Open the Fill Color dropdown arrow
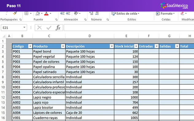Screen dimensions: 194x121 pyautogui.click(x=42, y=13)
